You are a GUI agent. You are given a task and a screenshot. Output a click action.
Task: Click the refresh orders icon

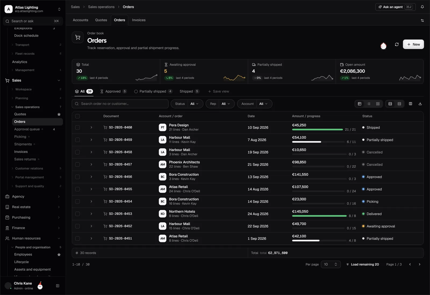[397, 45]
